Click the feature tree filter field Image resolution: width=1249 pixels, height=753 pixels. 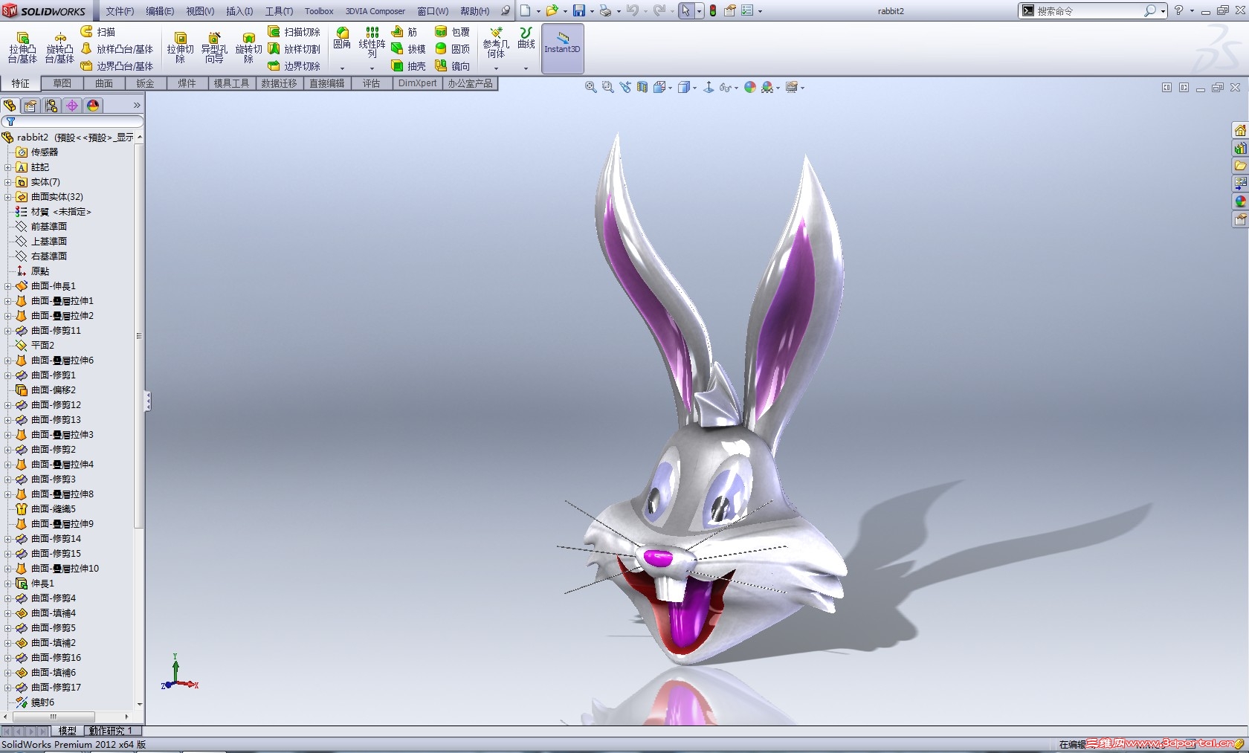(72, 121)
